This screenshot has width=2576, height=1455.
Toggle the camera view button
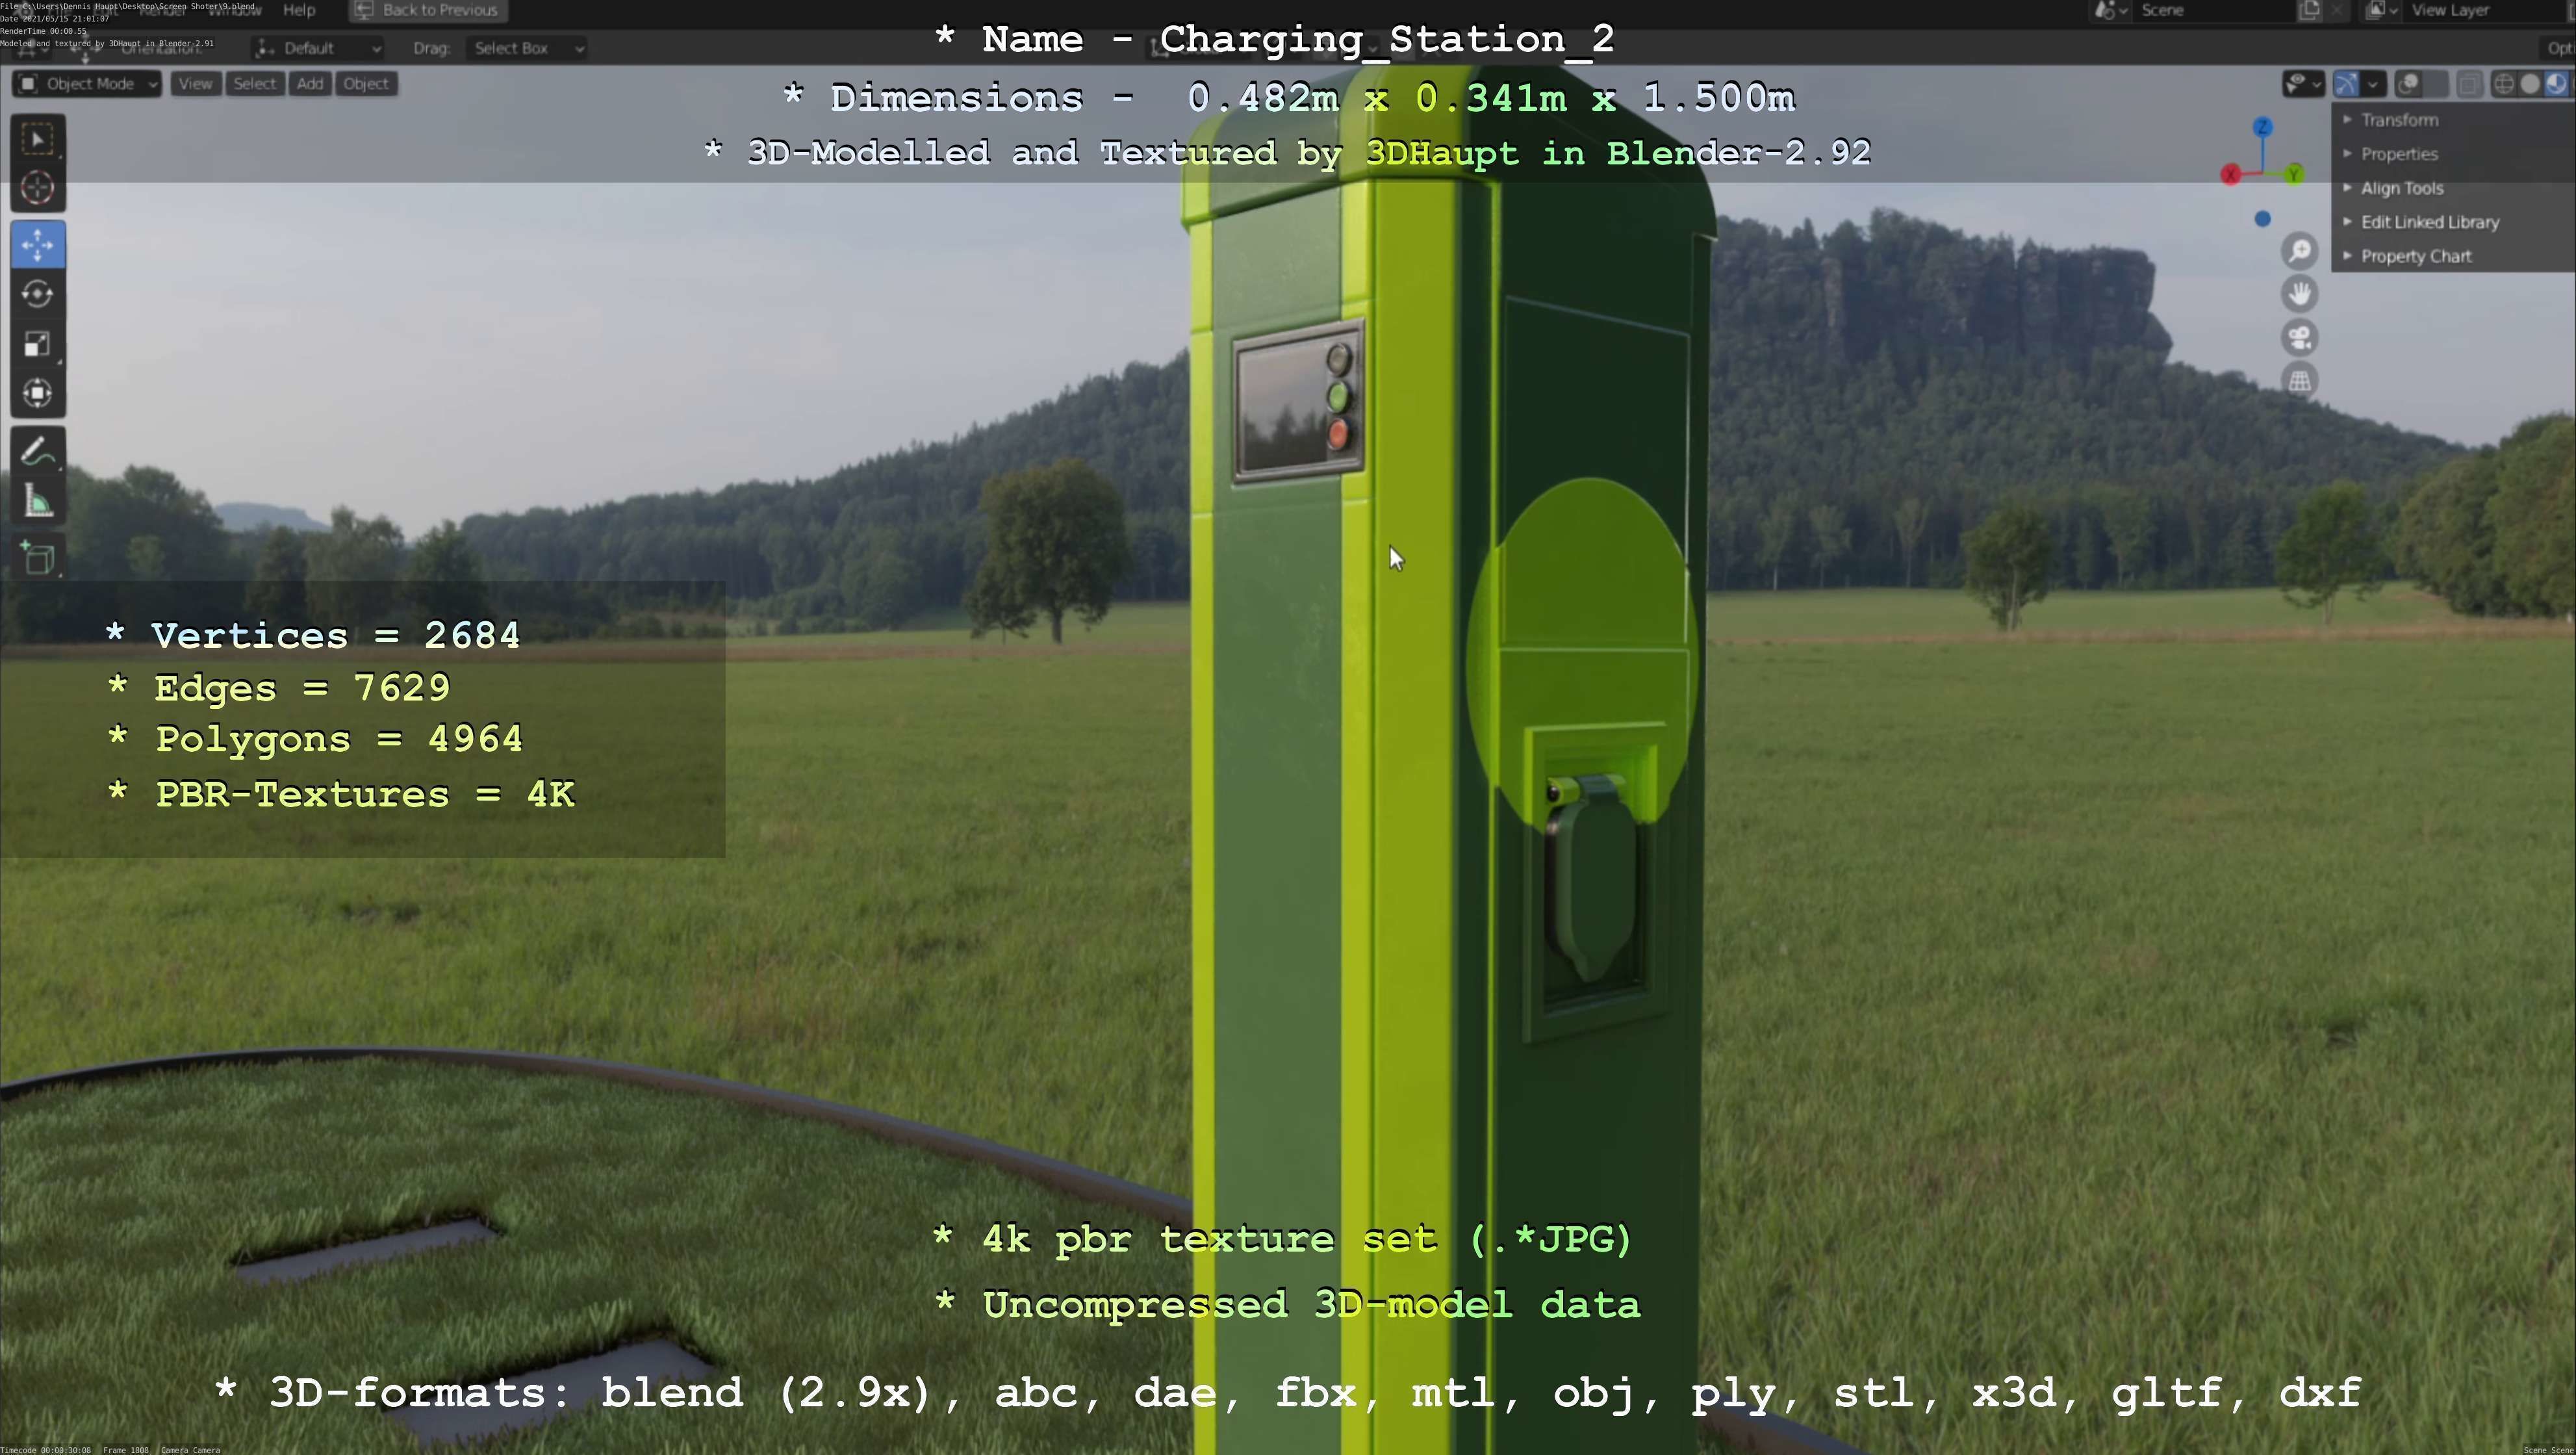2300,337
